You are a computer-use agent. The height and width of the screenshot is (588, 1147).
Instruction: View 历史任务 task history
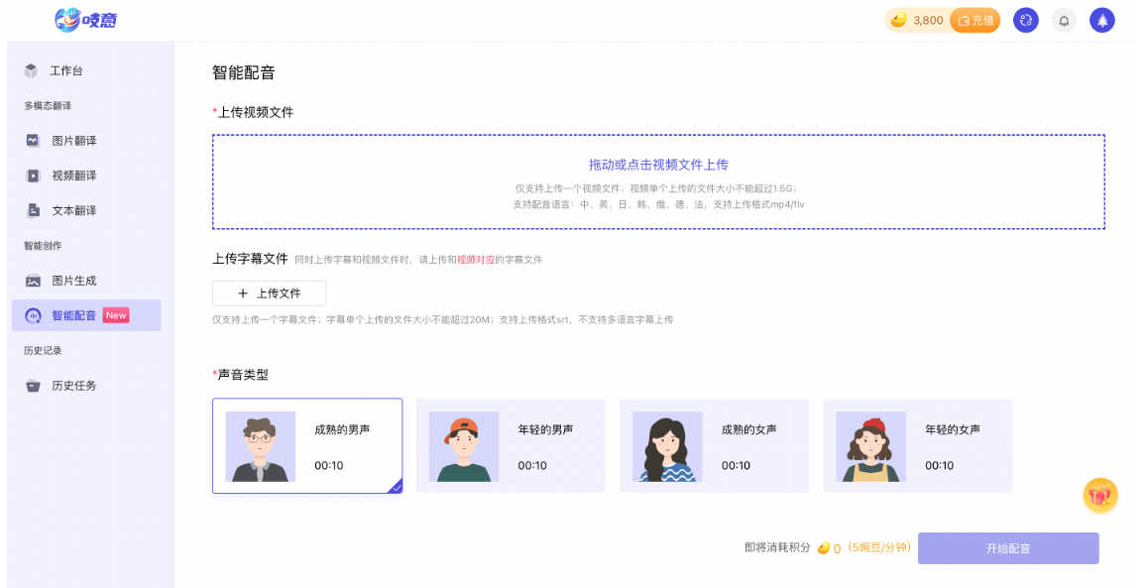click(64, 385)
